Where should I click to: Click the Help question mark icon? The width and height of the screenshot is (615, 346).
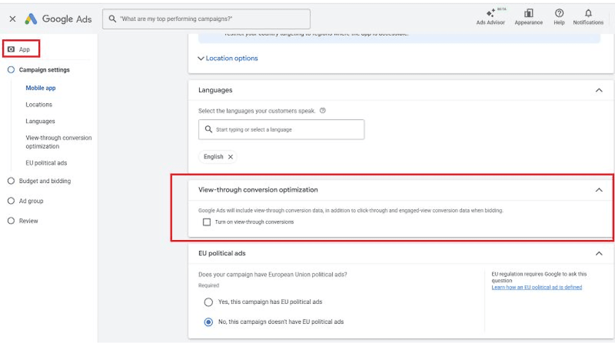[x=559, y=14]
